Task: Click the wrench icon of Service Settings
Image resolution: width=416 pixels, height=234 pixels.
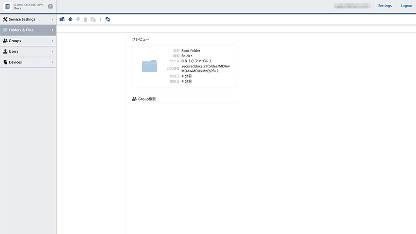Action: click(5, 19)
